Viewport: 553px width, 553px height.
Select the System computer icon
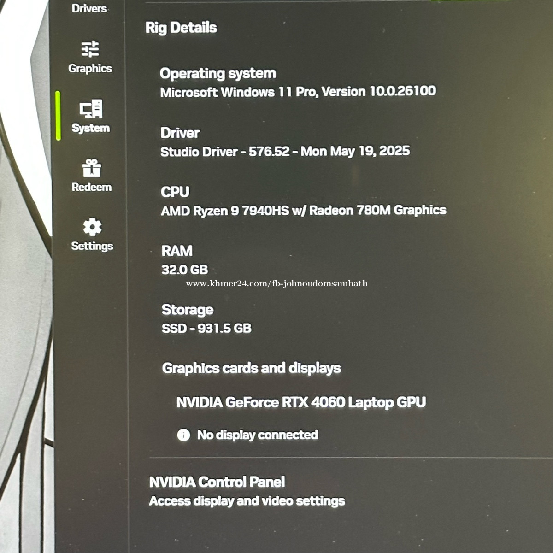(91, 109)
